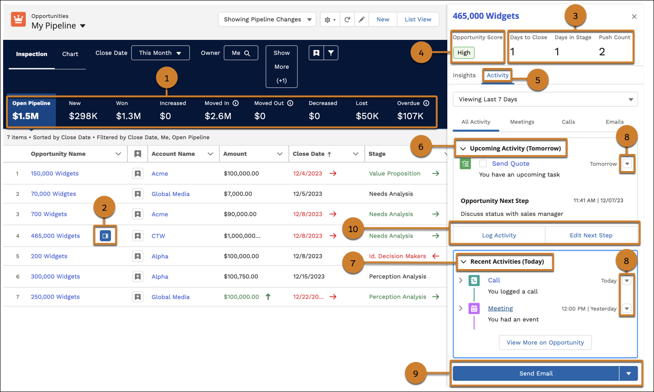Image resolution: width=654 pixels, height=392 pixels.
Task: Click the green up arrow beside $100,000.00 amount
Action: [x=268, y=297]
